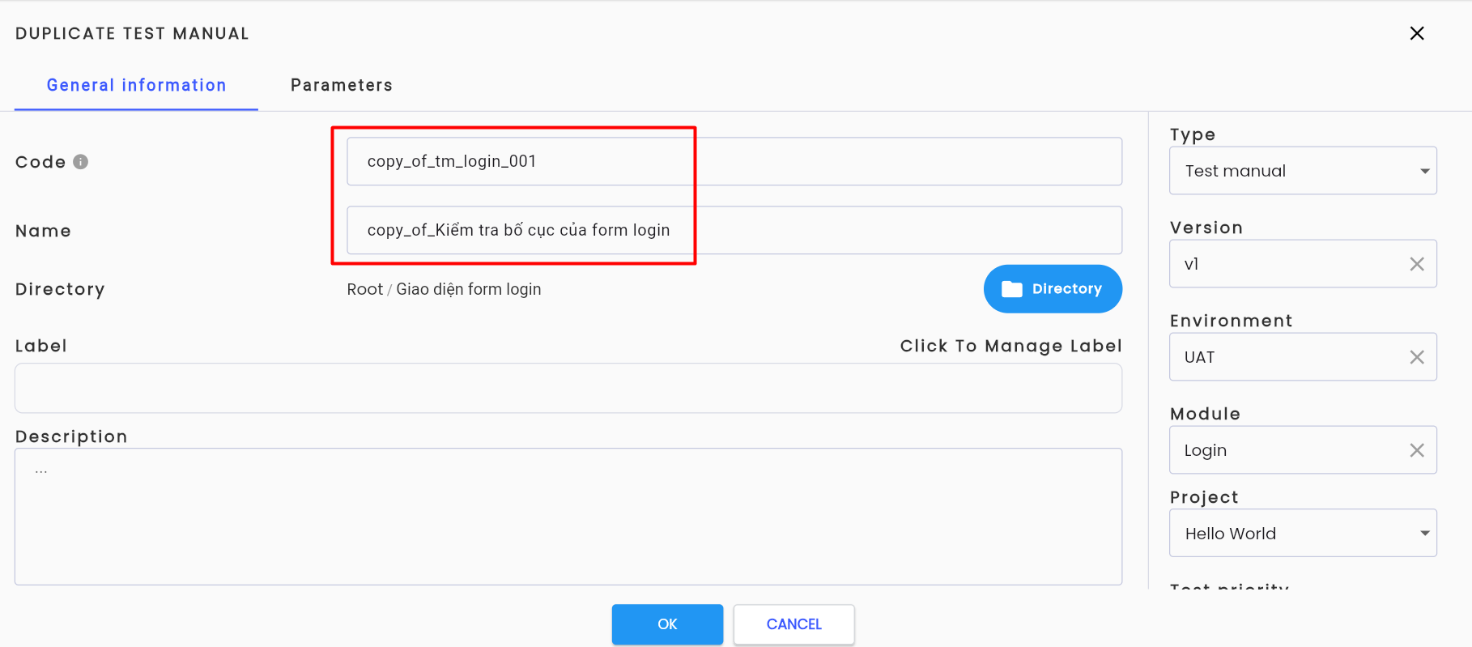Click into the Description text area
Screen dimensions: 1472x647
point(568,517)
